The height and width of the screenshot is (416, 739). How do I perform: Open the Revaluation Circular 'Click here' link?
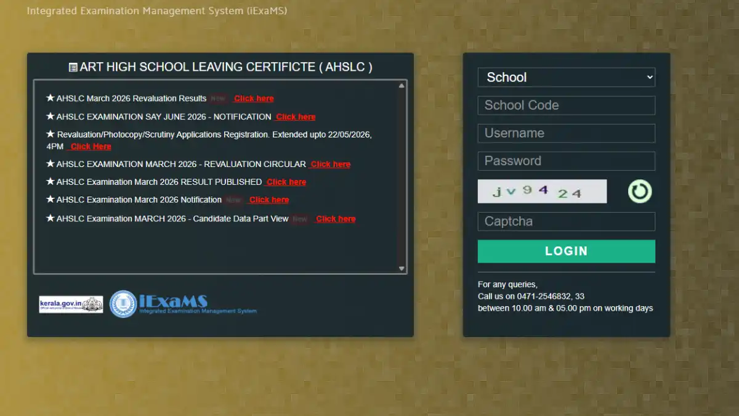click(x=331, y=165)
